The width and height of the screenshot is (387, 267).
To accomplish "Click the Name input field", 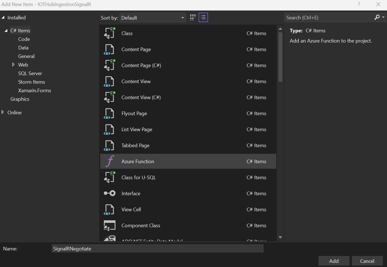I will 157,249.
